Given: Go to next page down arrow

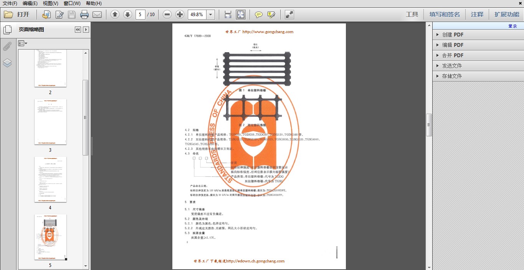Looking at the screenshot, I should (127, 15).
